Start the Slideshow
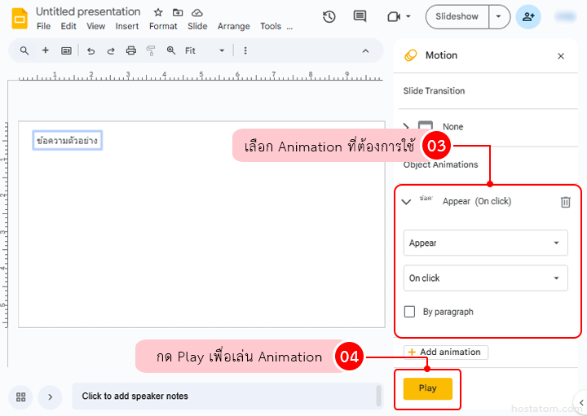 [x=457, y=17]
